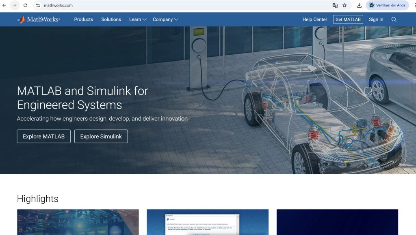Viewport: 416px width, 235px height.
Task: Open the first Highlights thumbnail with the stage event
Action: click(x=78, y=222)
